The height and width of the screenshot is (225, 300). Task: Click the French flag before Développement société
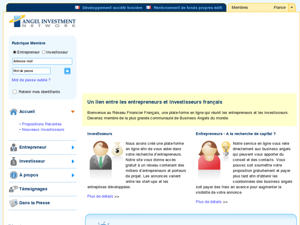pos(77,7)
